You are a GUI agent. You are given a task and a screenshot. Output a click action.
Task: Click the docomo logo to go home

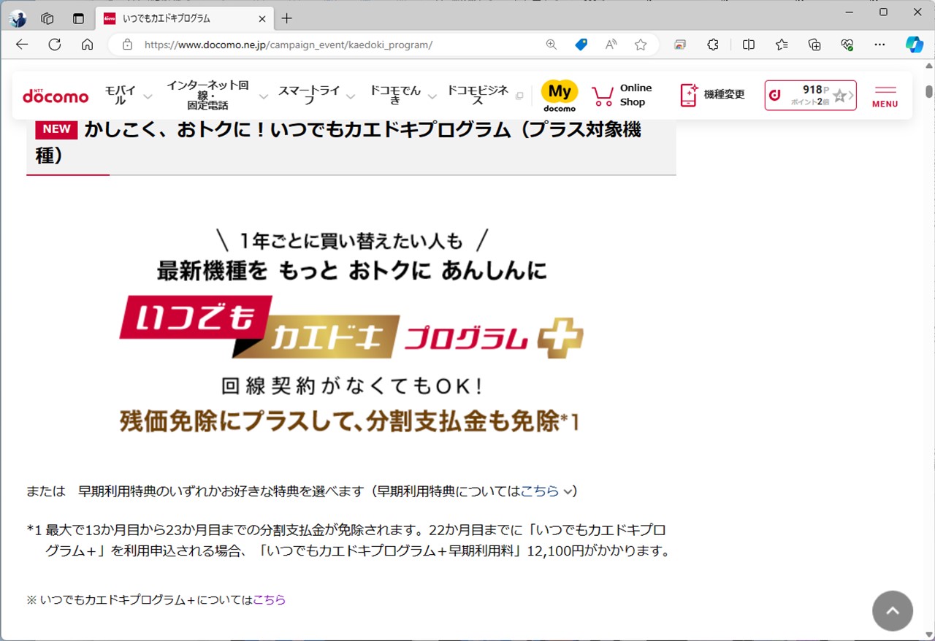pyautogui.click(x=55, y=96)
